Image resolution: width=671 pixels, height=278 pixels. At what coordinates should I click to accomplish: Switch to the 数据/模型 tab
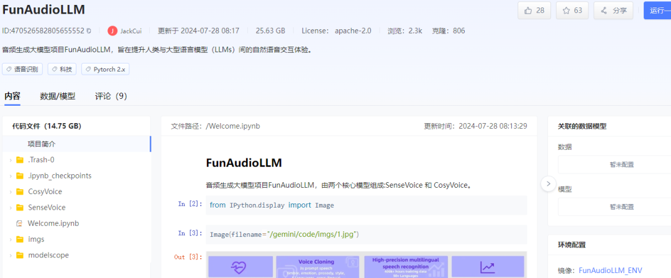pos(57,96)
